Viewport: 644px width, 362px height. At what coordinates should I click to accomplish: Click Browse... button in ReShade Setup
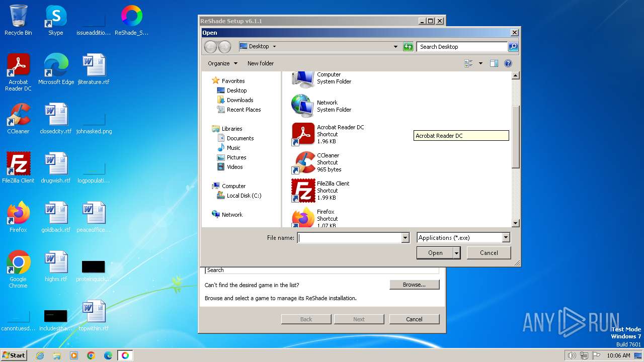414,285
